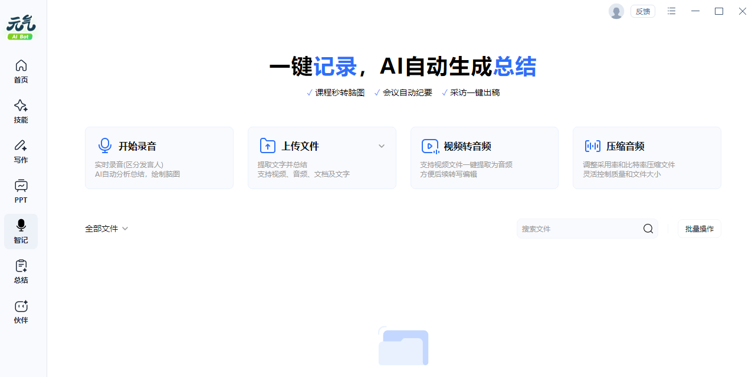Open the 视频转音频 conversion tool

pyautogui.click(x=484, y=158)
